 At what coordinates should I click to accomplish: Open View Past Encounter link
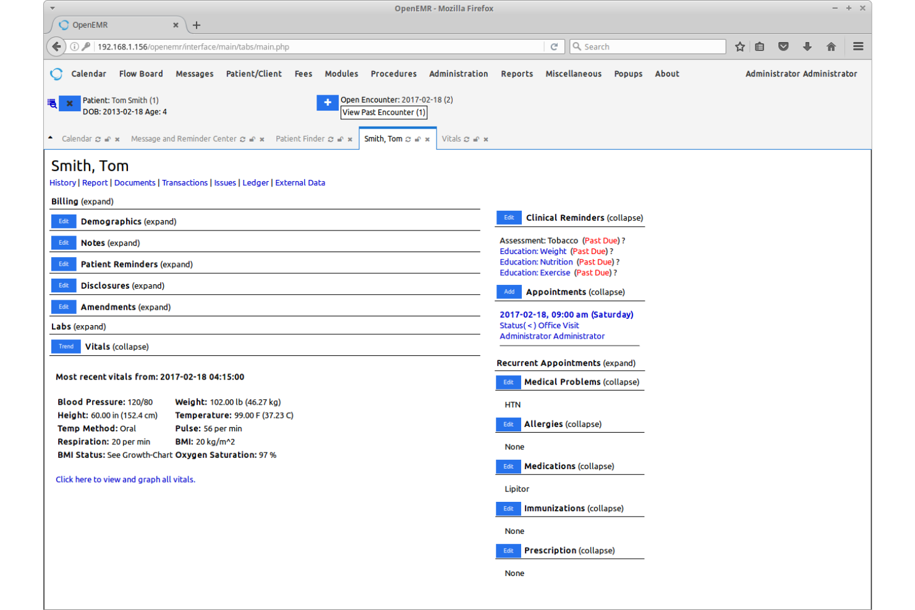click(383, 112)
